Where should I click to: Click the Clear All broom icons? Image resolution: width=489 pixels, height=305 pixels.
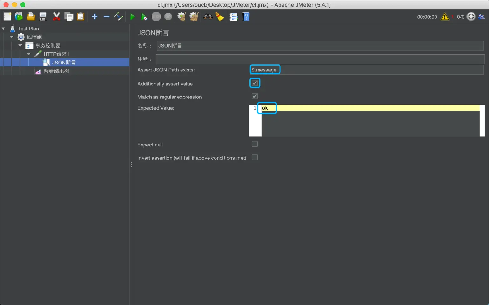pyautogui.click(x=194, y=17)
